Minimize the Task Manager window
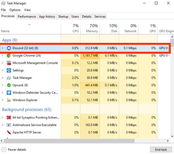Screen dimensions: 174x154 [144, 3]
